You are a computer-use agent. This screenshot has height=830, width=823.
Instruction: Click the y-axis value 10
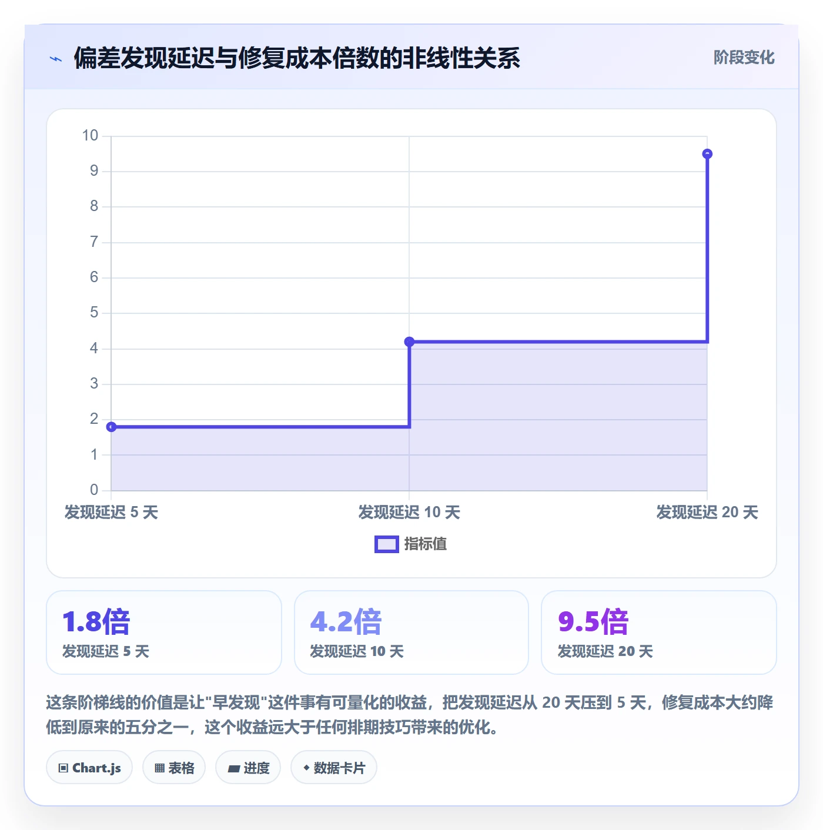click(90, 136)
